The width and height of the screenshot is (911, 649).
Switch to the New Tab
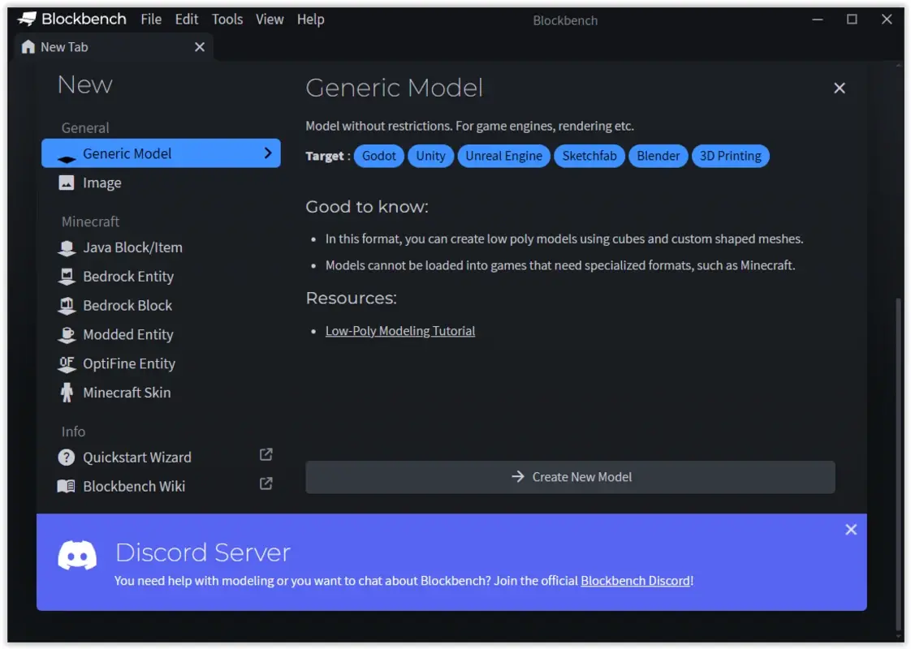[x=64, y=46]
